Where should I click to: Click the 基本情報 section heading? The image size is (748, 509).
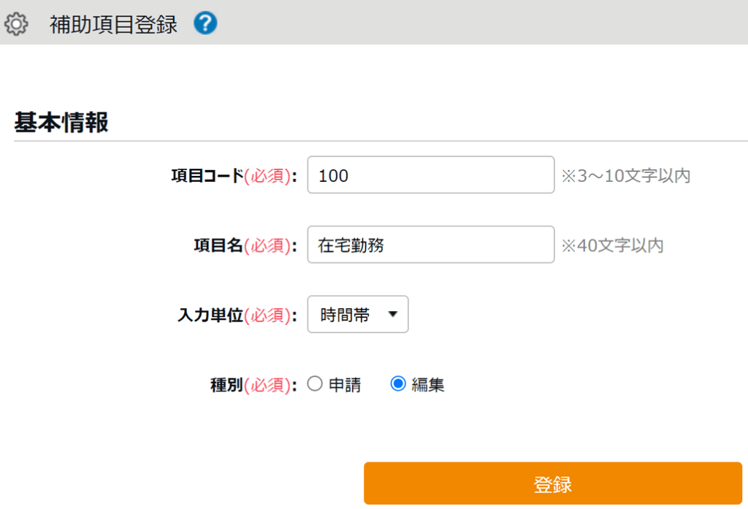click(61, 123)
